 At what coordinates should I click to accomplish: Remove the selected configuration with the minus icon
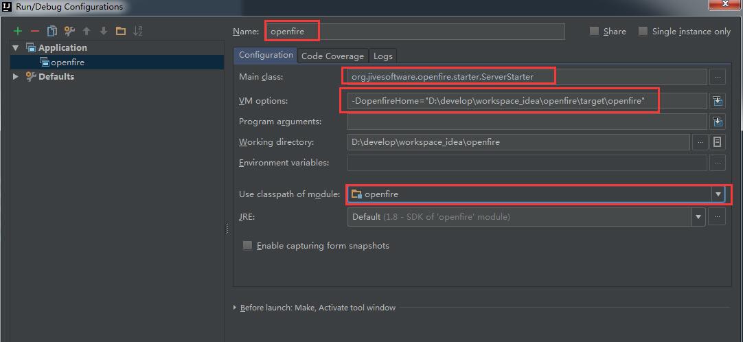tap(34, 32)
